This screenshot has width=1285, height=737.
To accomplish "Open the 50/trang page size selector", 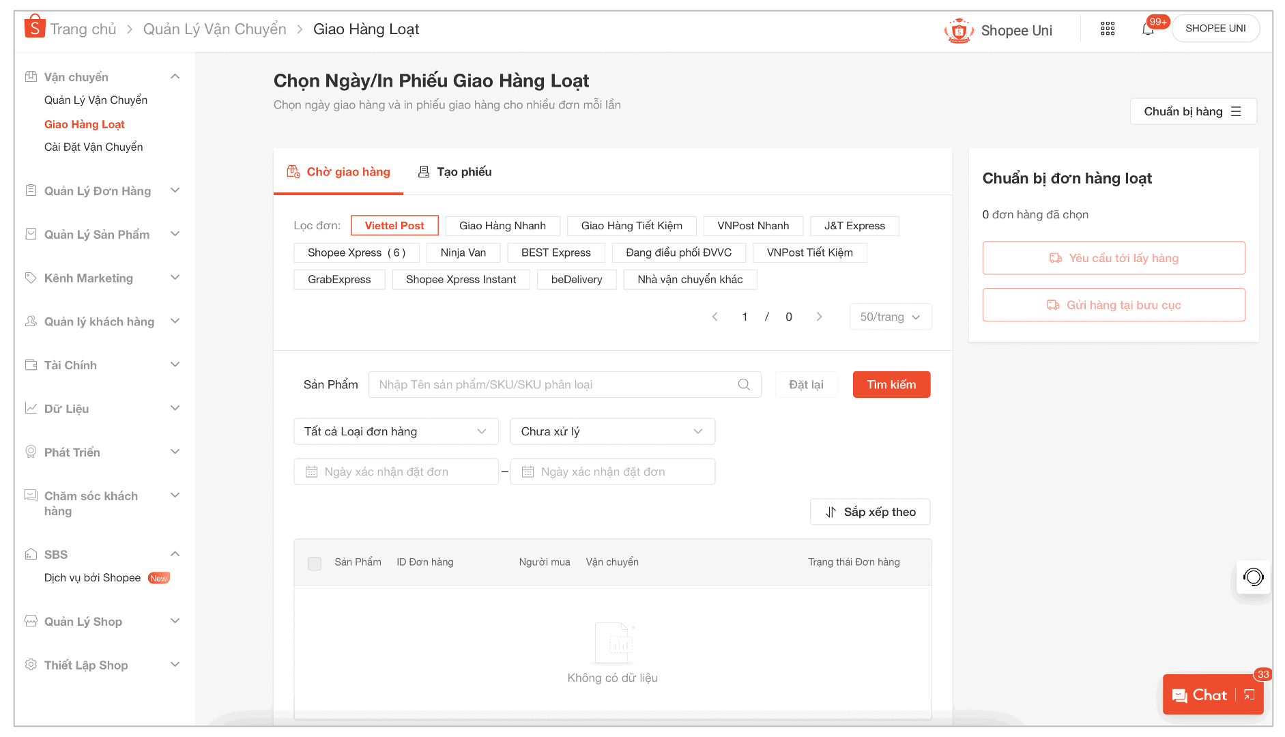I will (890, 316).
